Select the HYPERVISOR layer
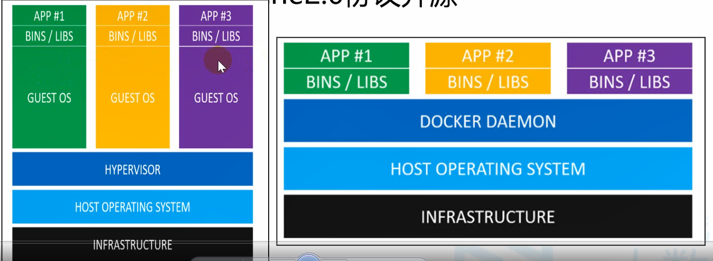 [x=132, y=169]
